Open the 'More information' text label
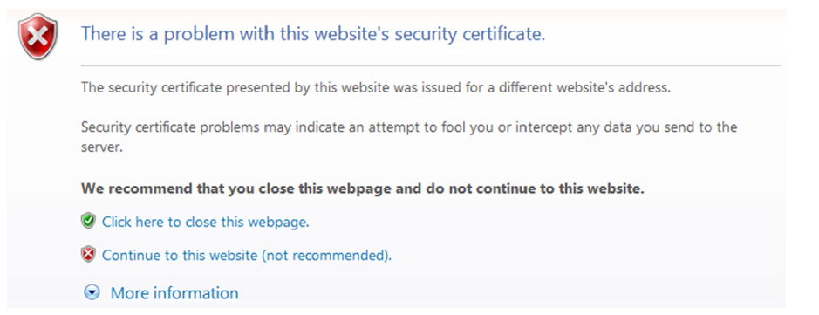 pos(174,293)
